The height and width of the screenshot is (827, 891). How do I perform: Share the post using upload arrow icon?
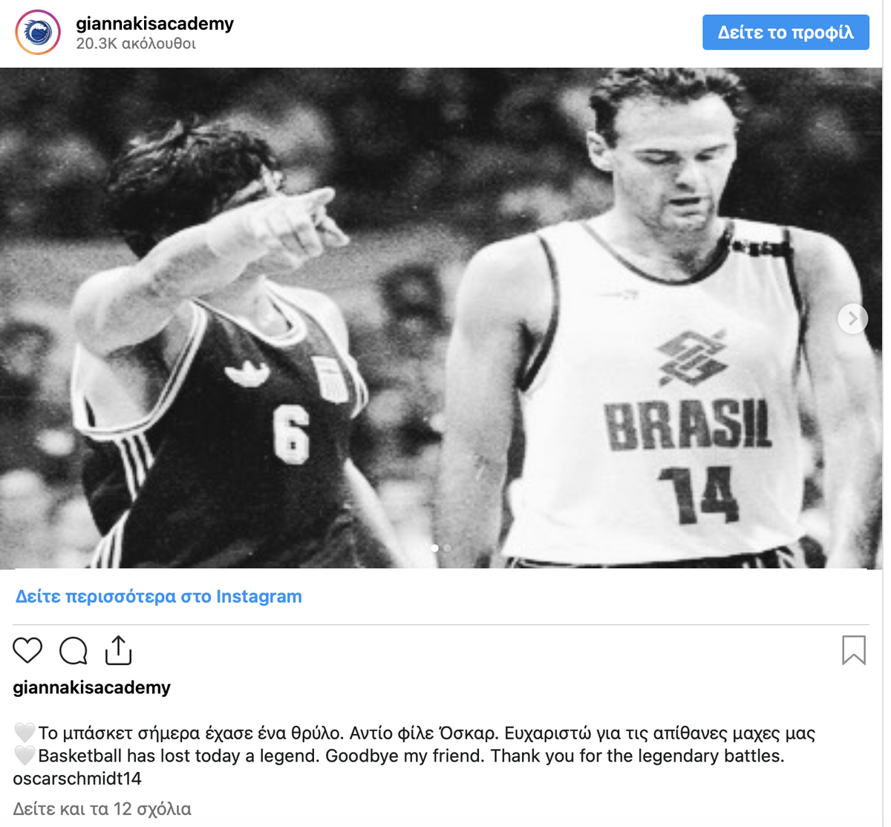pyautogui.click(x=118, y=649)
